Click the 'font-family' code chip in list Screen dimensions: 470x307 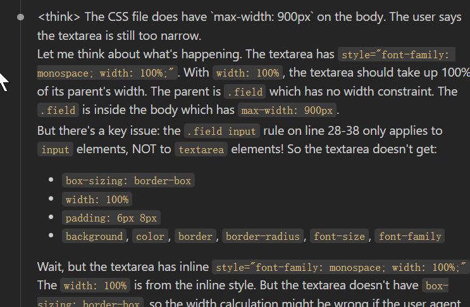410,236
